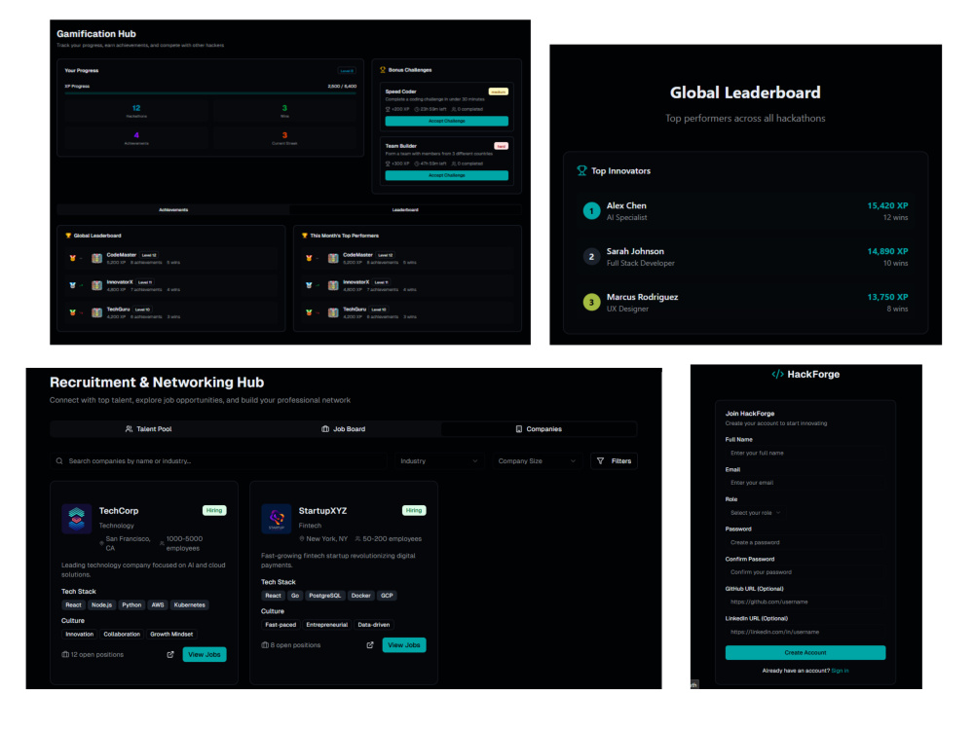The height and width of the screenshot is (730, 974).
Task: Switch to the Job Board tab
Action: 344,429
